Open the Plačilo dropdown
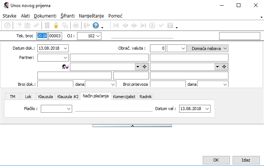The image size is (264, 166). tap(68, 109)
